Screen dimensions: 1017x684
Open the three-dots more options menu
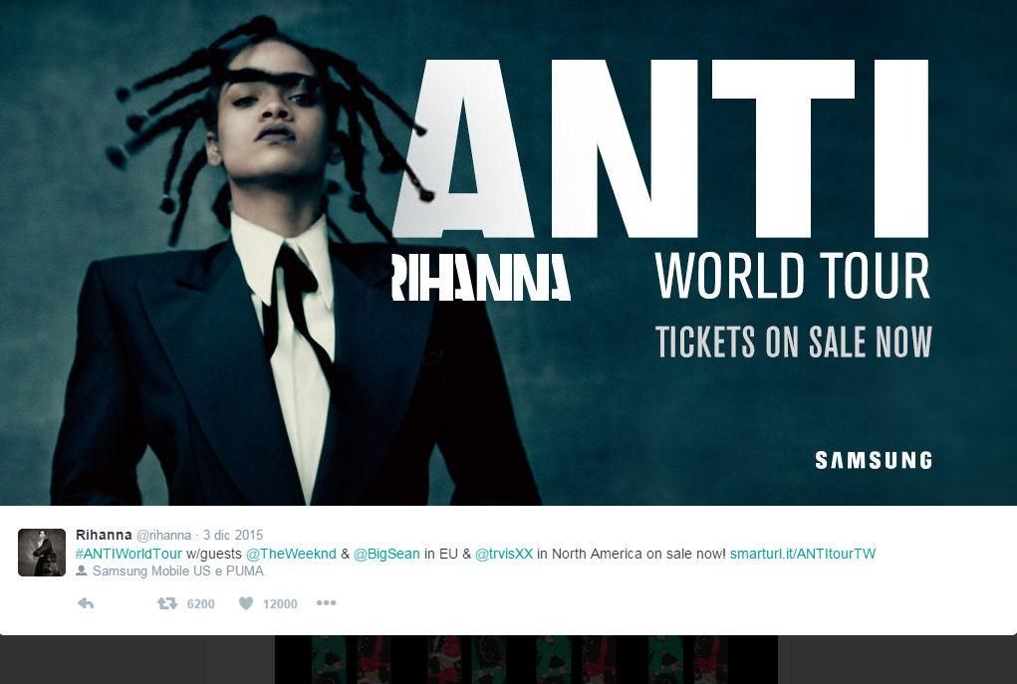click(326, 602)
